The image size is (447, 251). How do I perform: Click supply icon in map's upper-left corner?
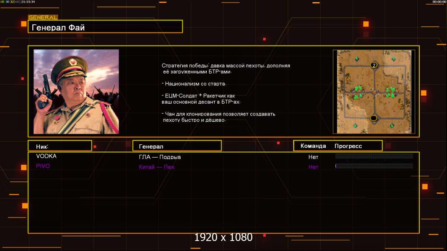[x=357, y=59]
